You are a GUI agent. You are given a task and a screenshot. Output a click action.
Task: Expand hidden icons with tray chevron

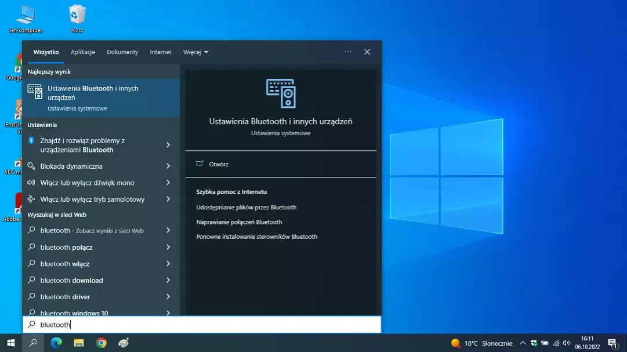(x=523, y=343)
